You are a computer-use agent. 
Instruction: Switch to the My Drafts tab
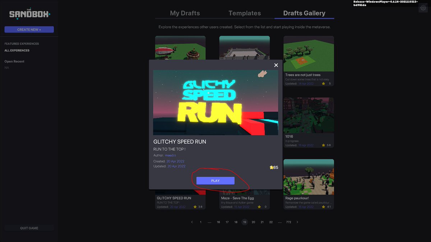pyautogui.click(x=185, y=13)
